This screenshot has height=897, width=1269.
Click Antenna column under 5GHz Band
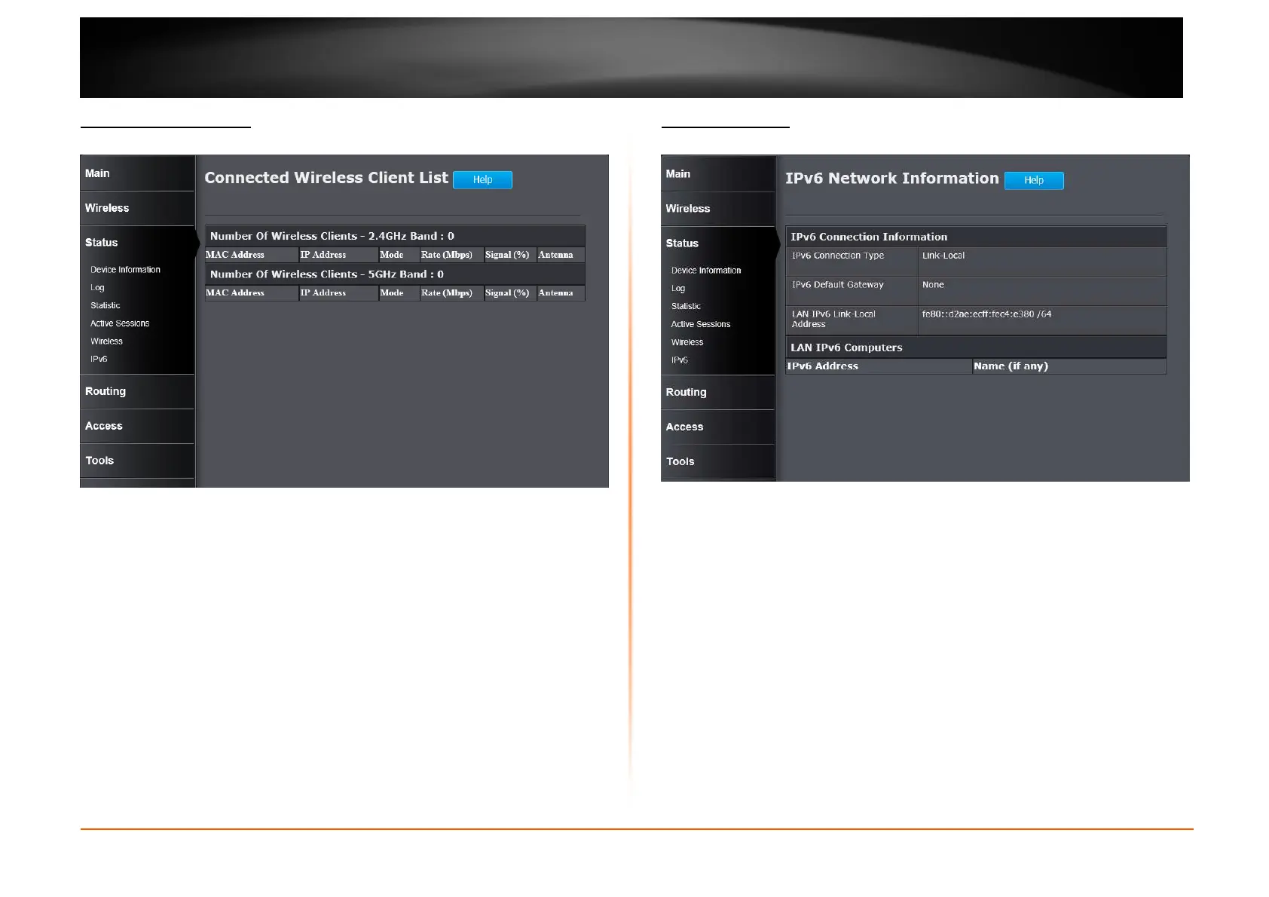(x=561, y=293)
